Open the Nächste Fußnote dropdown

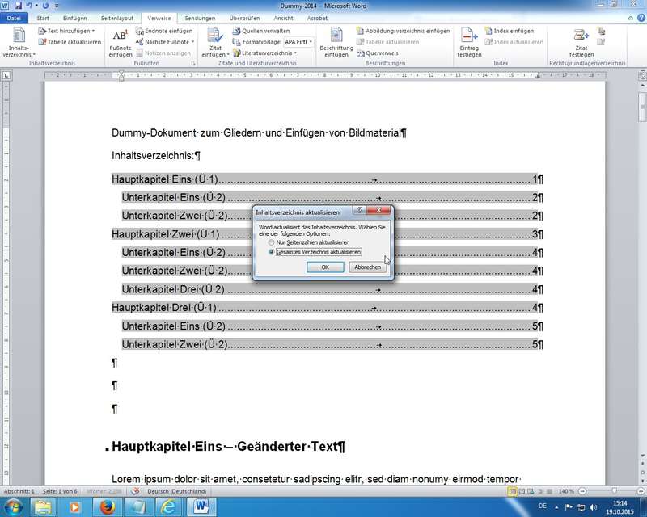(165, 42)
